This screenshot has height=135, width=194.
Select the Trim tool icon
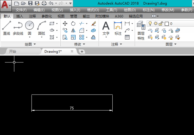point(82,24)
